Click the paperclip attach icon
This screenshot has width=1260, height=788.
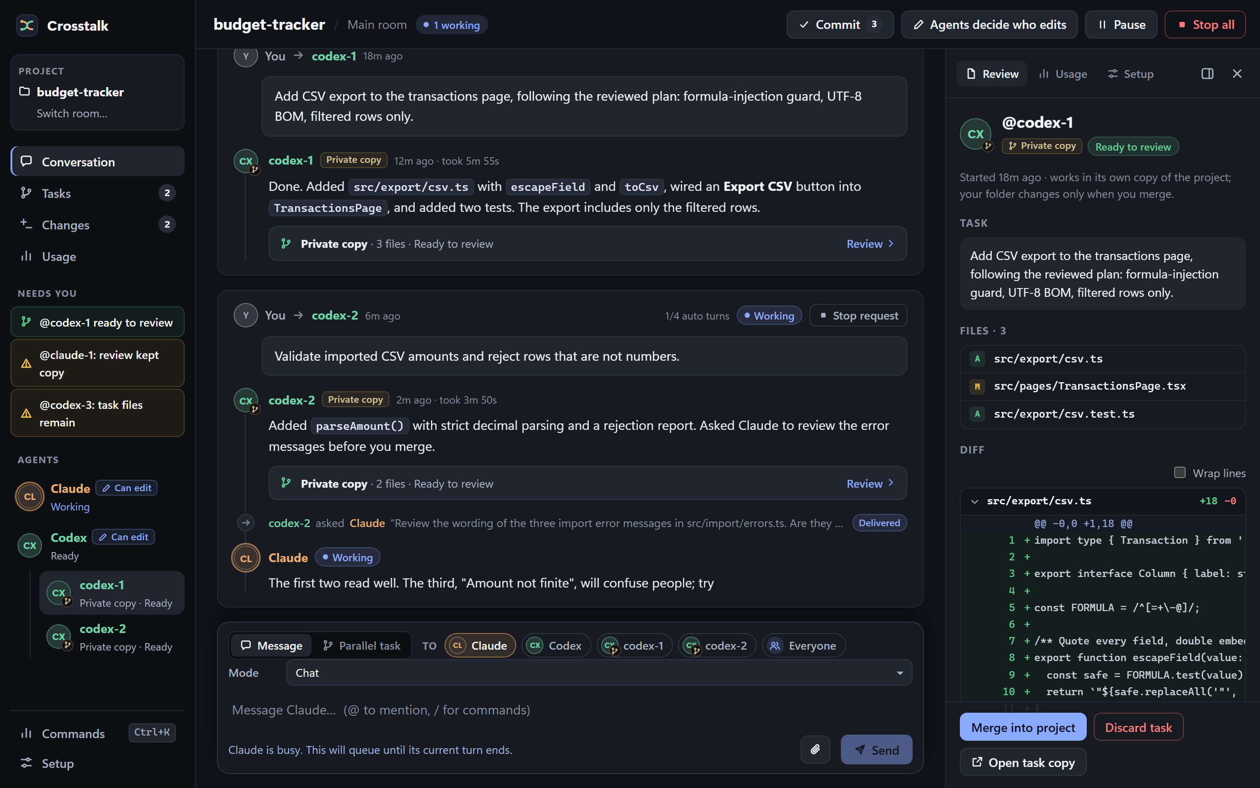click(x=815, y=749)
